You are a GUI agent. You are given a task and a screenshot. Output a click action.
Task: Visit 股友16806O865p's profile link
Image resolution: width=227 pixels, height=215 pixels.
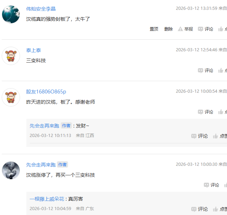click(46, 92)
